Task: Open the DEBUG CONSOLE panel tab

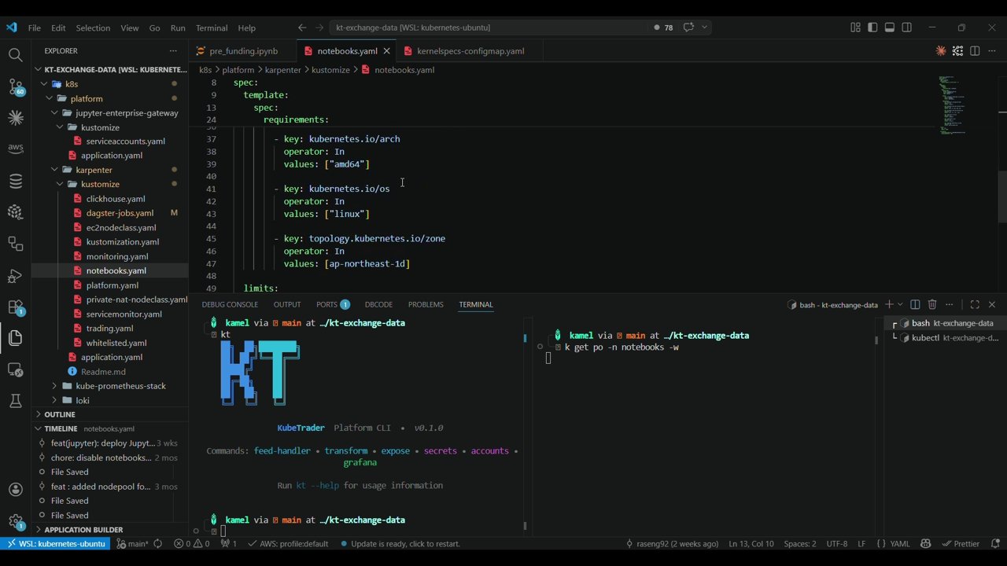Action: point(230,304)
